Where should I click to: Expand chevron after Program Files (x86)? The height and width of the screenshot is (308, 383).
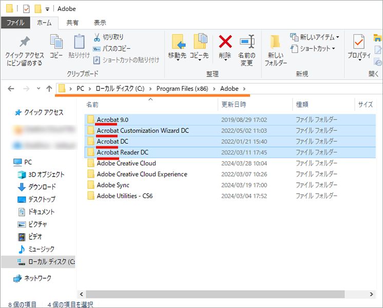pyautogui.click(x=214, y=89)
